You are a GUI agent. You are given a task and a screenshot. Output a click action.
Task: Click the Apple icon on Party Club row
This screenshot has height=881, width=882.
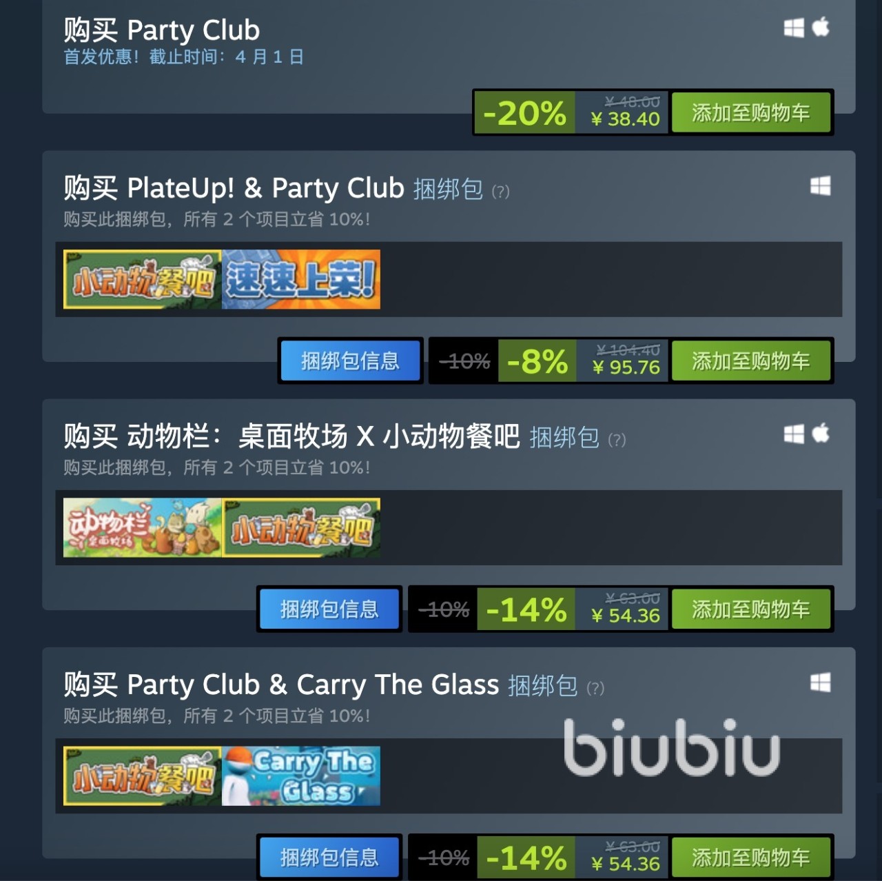click(821, 27)
